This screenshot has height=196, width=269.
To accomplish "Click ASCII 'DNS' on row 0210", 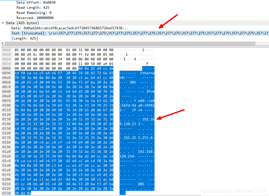I will point(141,184).
